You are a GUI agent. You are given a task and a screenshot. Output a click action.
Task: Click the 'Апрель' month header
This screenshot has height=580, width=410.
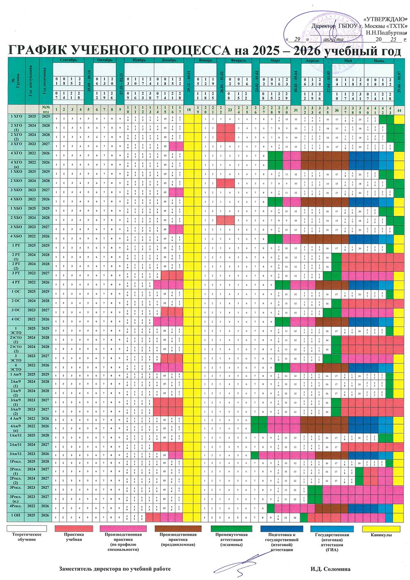coord(312,60)
